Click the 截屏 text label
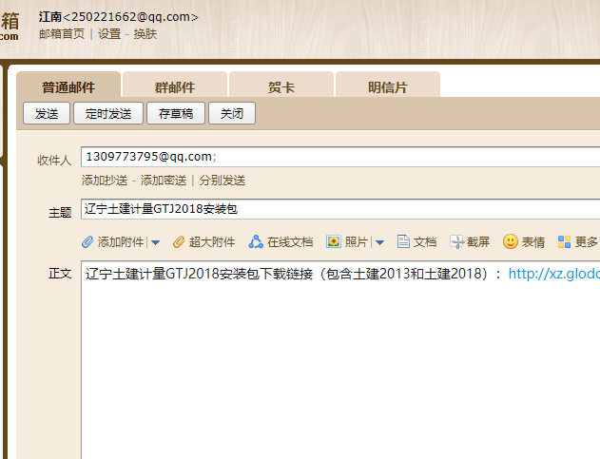 pos(478,242)
